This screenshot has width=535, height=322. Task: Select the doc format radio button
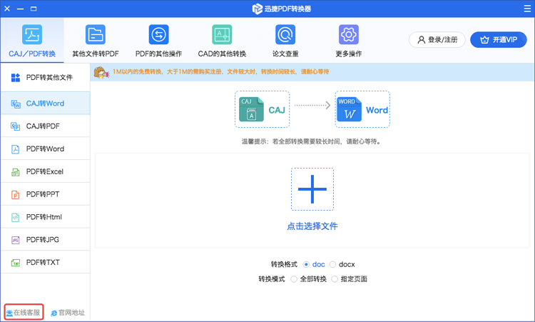[x=306, y=265]
